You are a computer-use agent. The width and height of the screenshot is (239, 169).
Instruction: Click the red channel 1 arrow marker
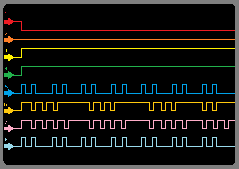coord(9,22)
